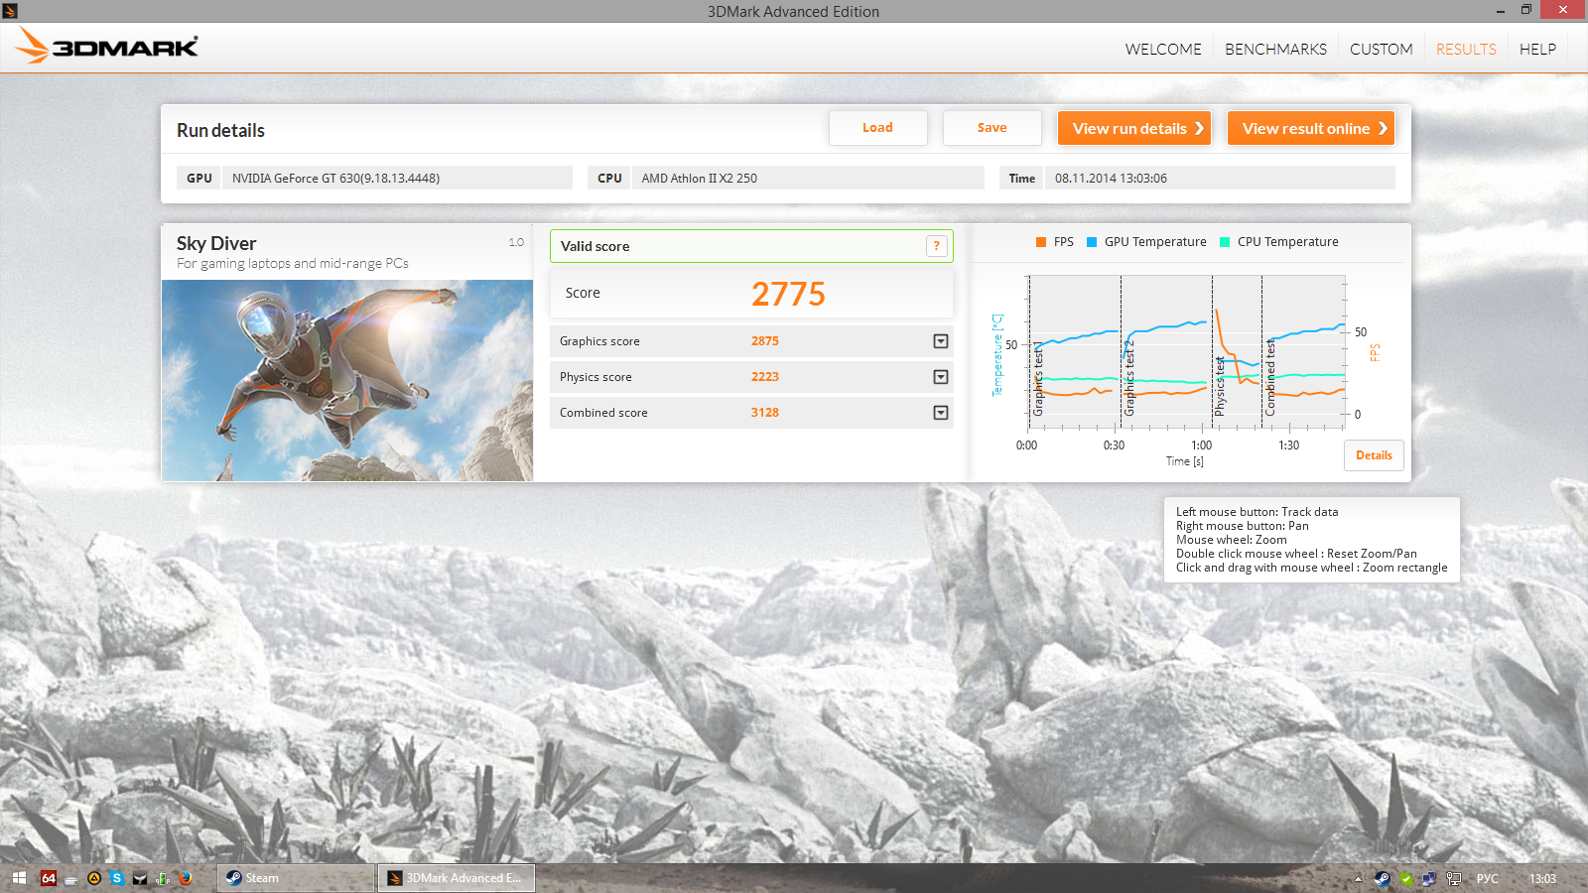Open Windows Start menu
The width and height of the screenshot is (1588, 893).
[x=19, y=878]
